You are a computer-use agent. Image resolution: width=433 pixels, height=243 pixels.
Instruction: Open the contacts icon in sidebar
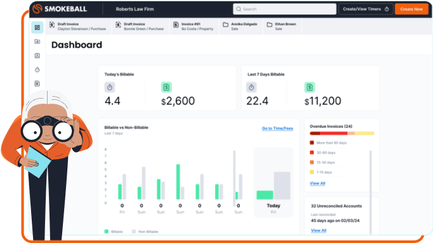(x=37, y=55)
